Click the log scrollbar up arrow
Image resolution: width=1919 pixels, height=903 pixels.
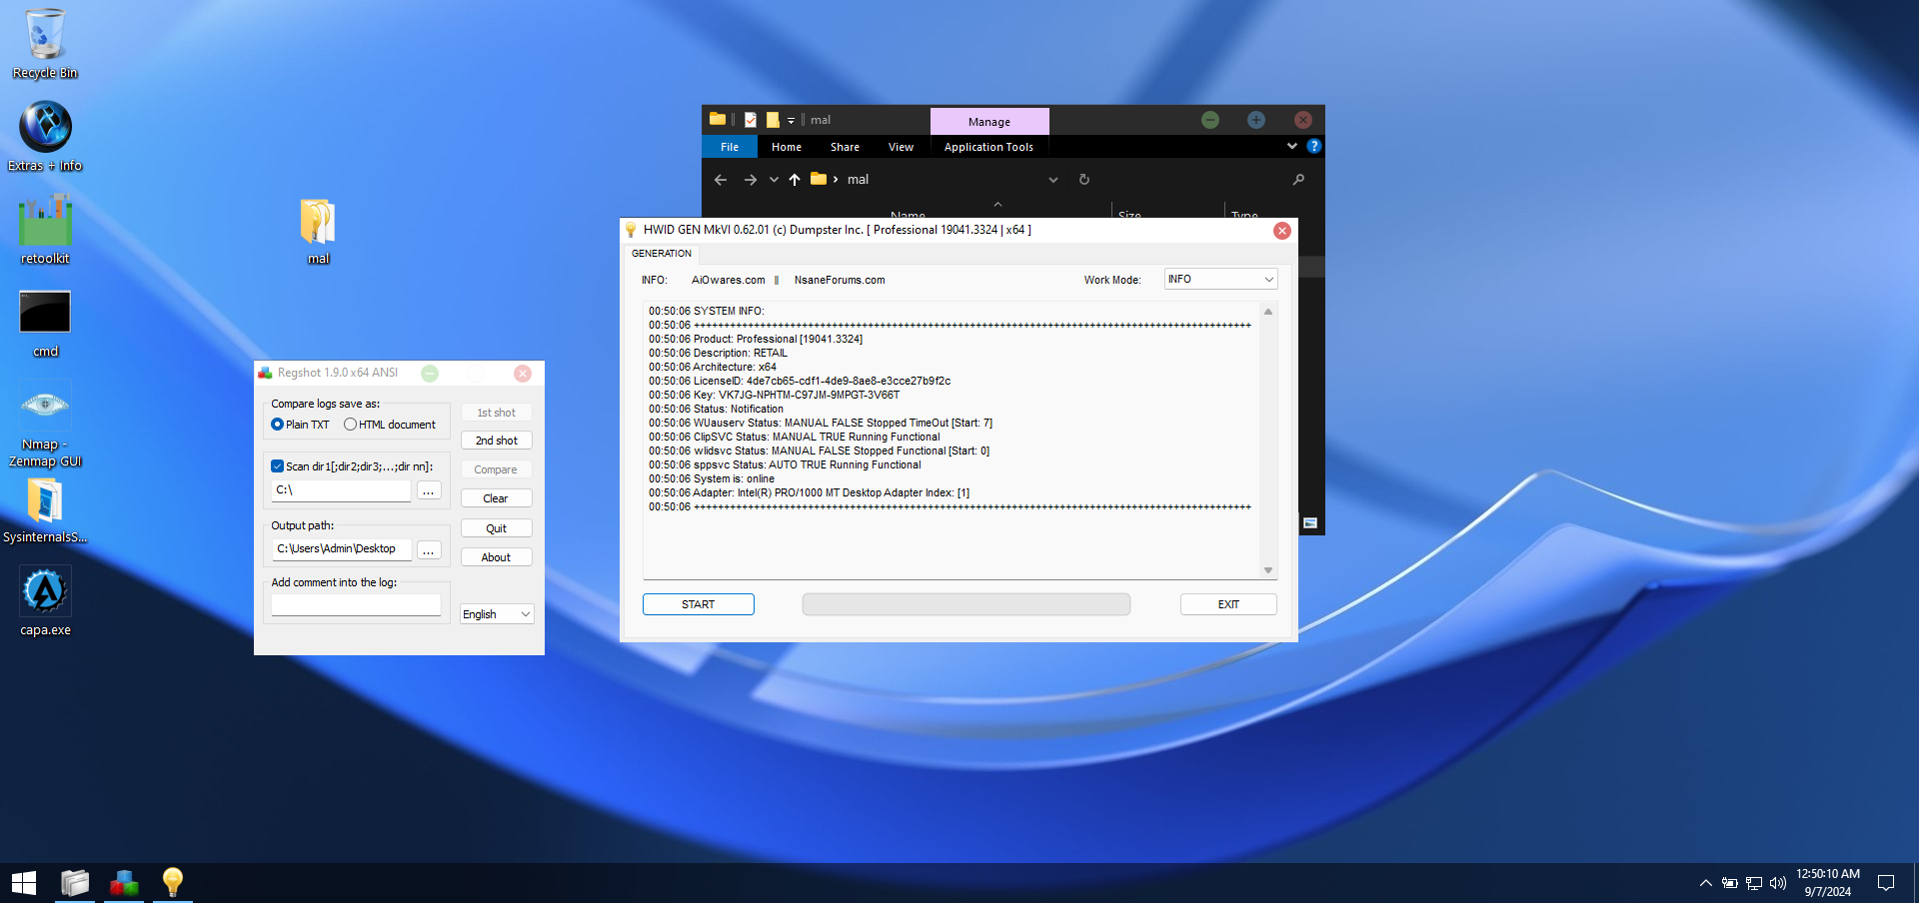coord(1268,312)
